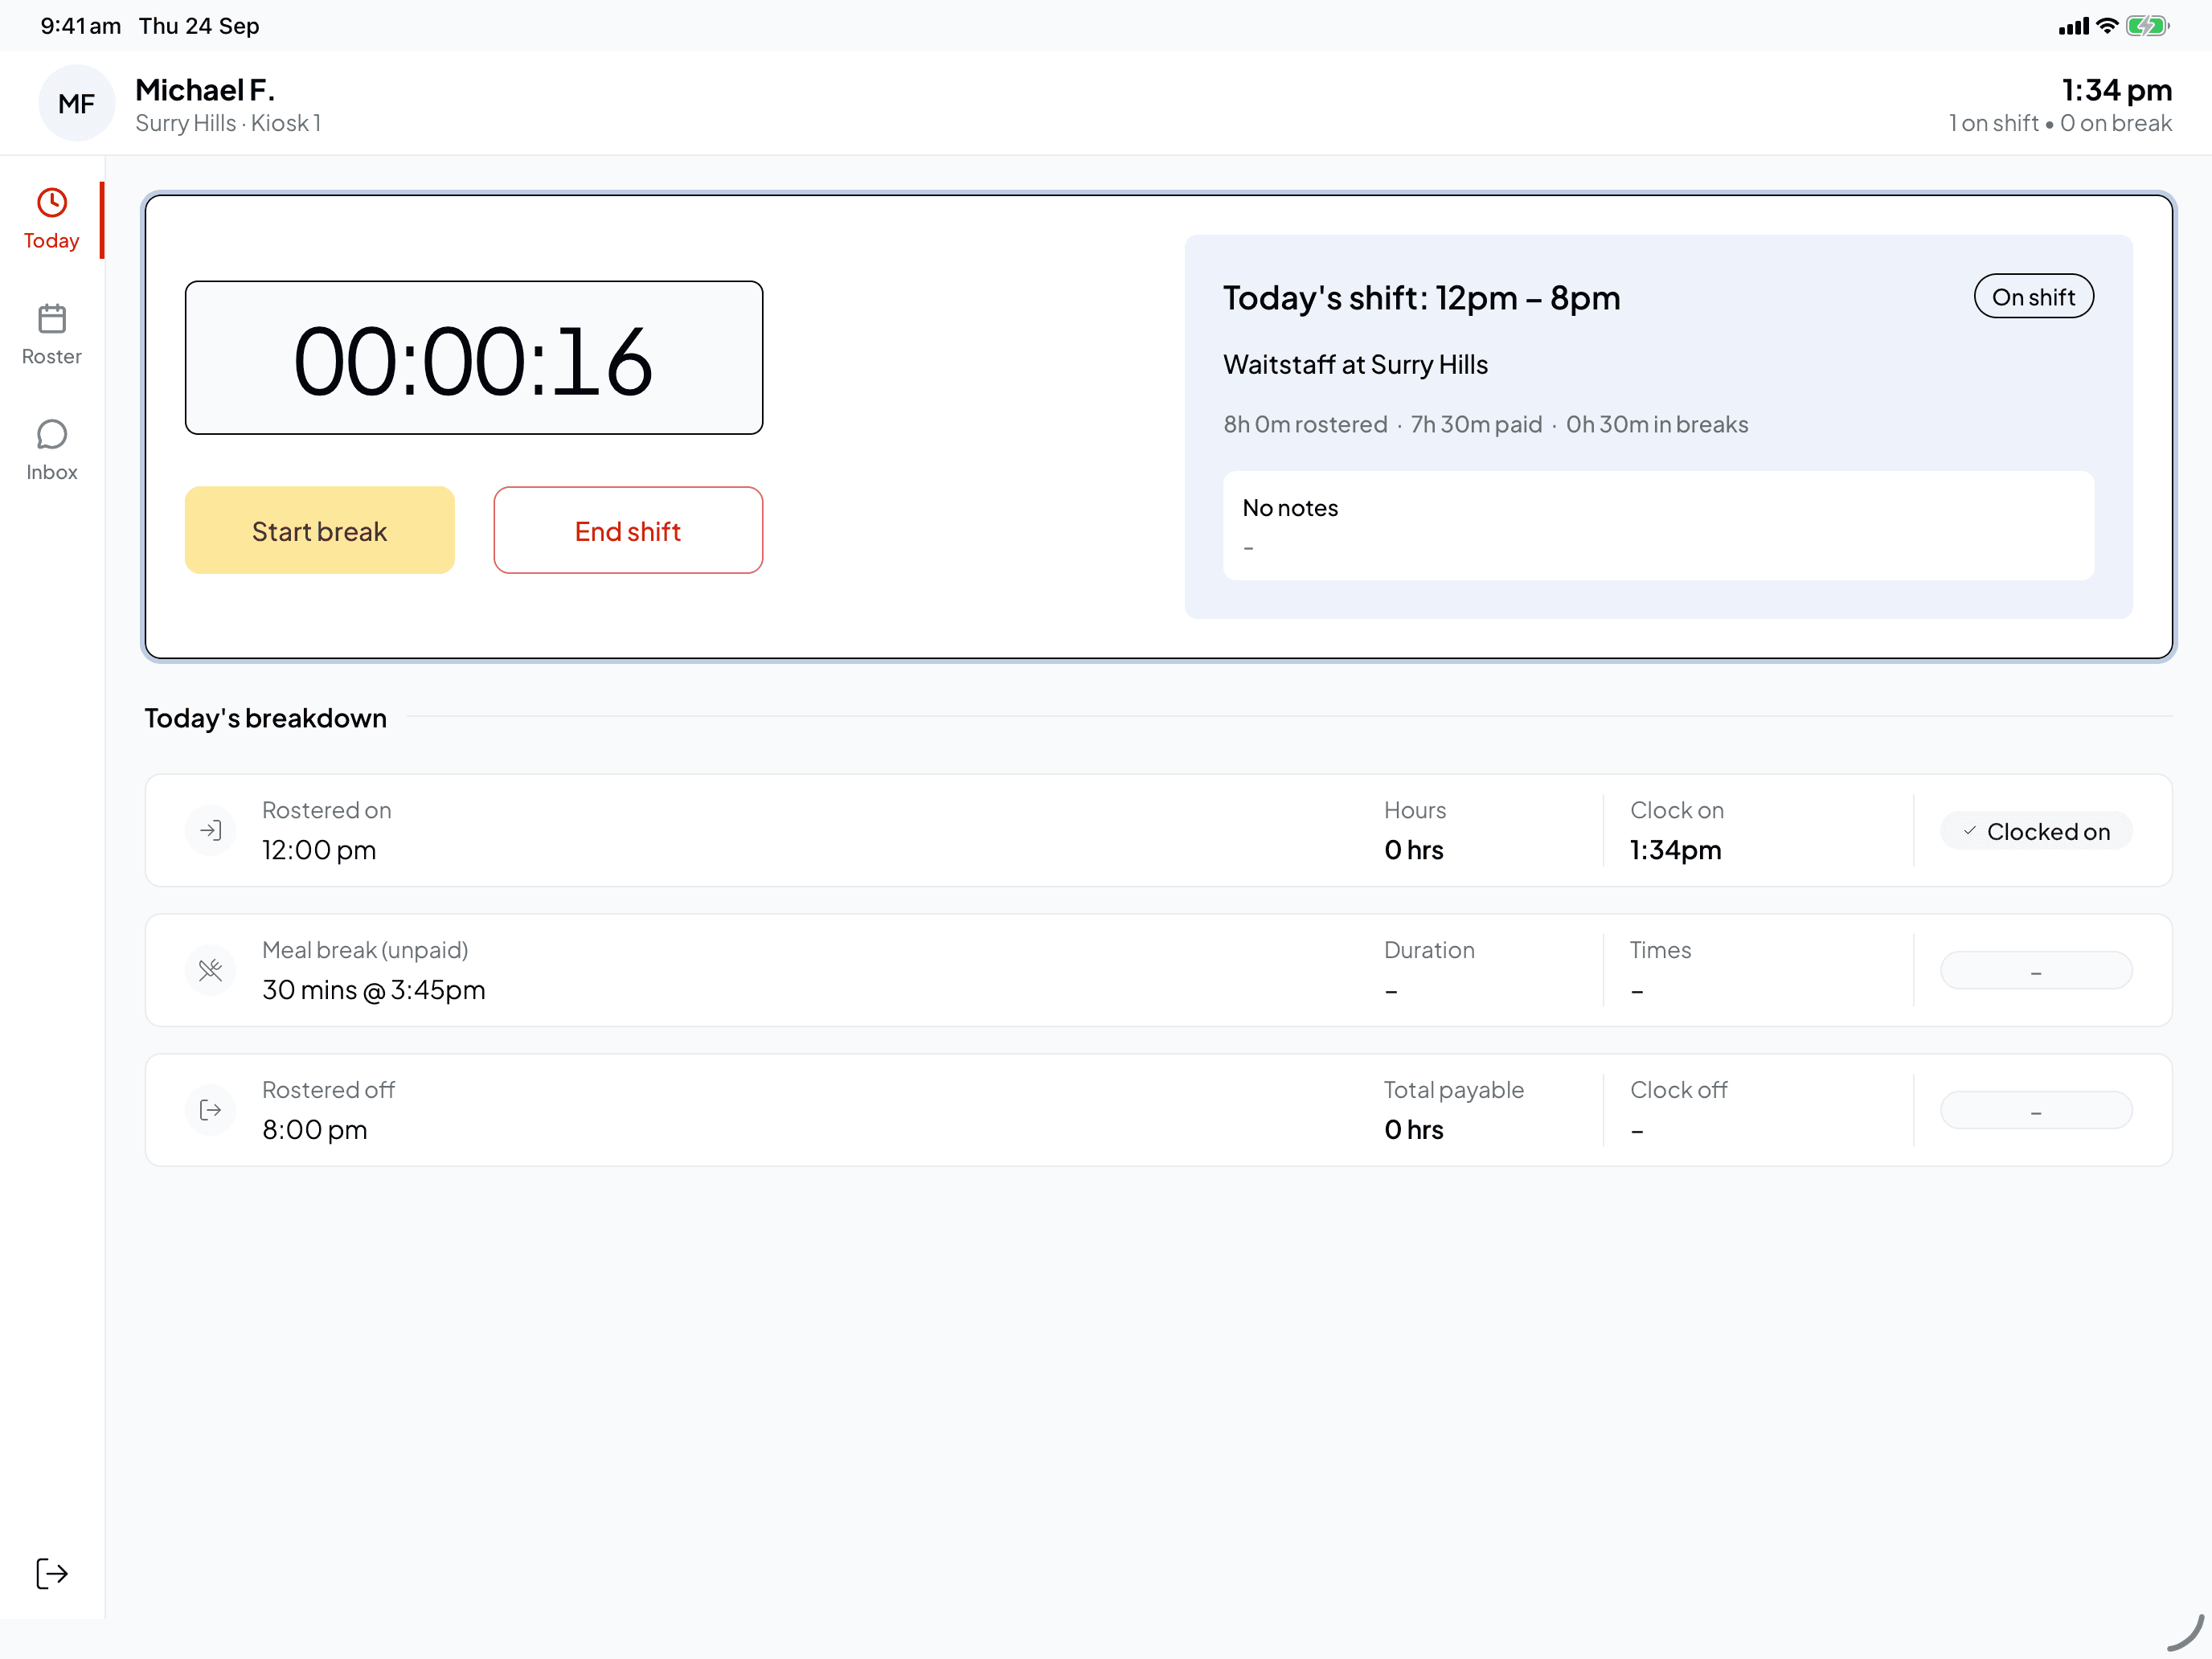Click the Meal break status pill

2036,971
